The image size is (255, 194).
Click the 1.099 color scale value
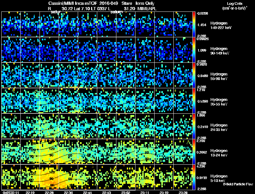202,50
